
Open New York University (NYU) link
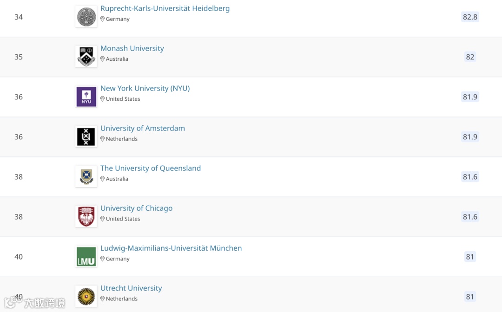point(145,88)
